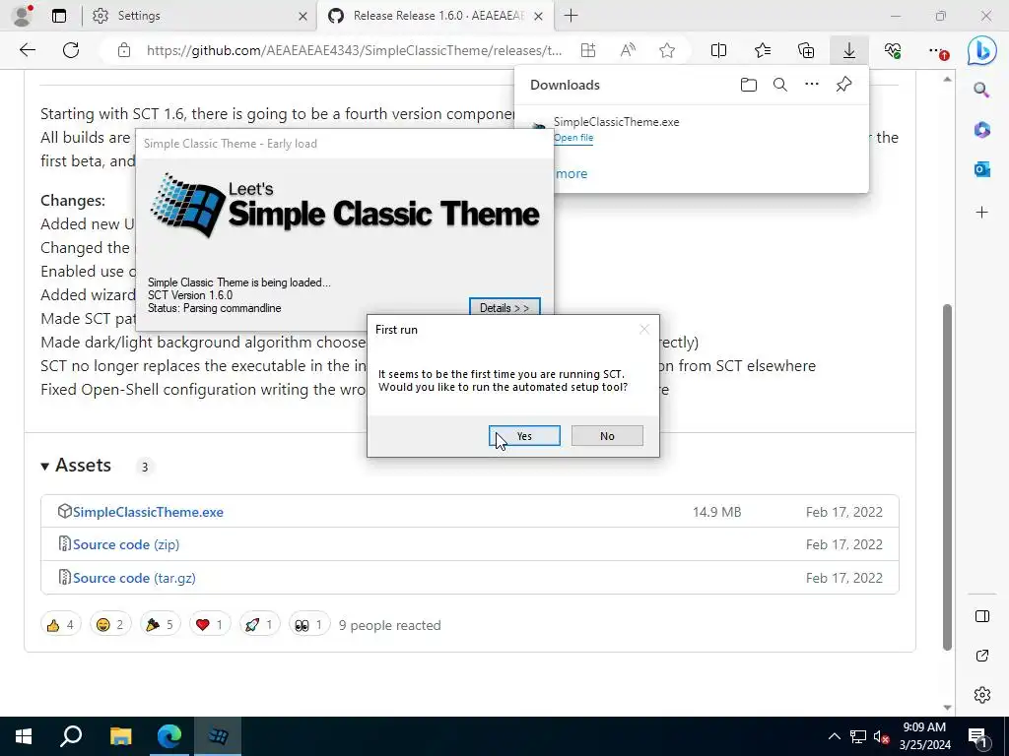Close the Settings tab

303,16
